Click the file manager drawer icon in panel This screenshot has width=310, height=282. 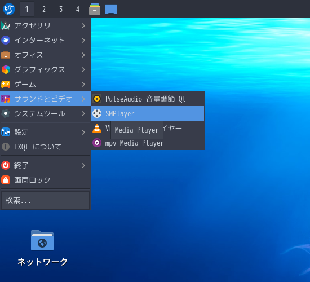point(95,9)
